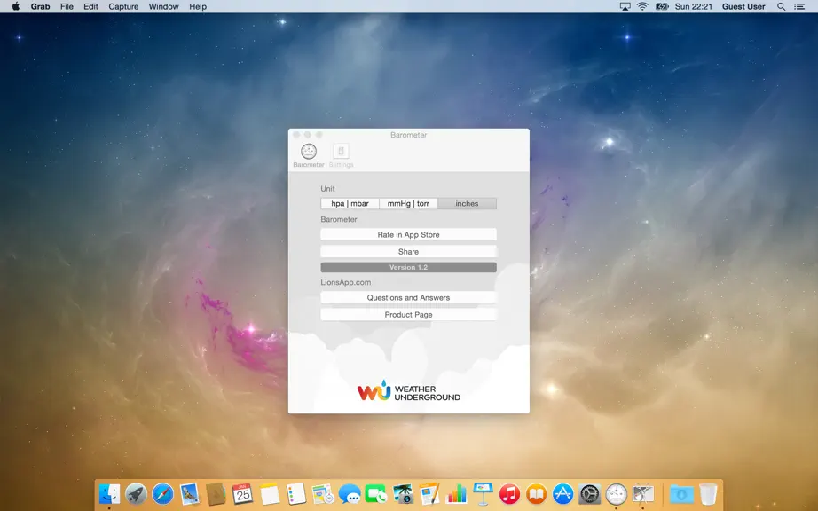
Task: Open Finder from the Dock
Action: pos(109,493)
